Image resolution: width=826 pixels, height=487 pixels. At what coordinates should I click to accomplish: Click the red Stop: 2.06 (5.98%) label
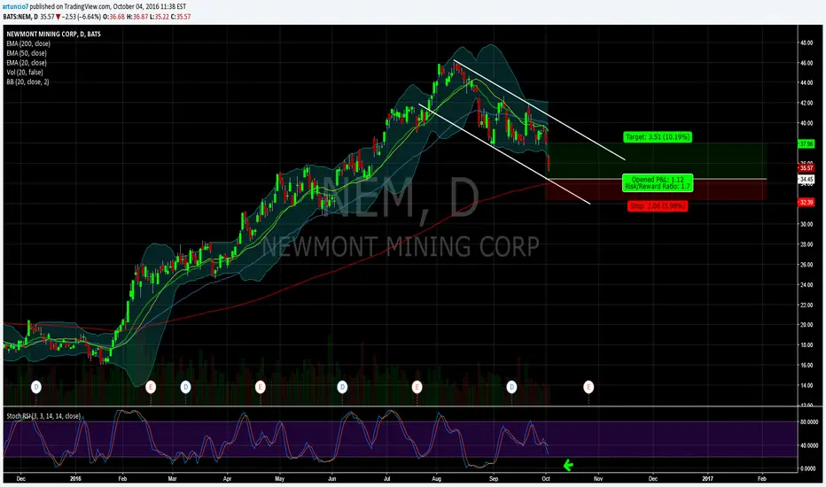coord(658,205)
